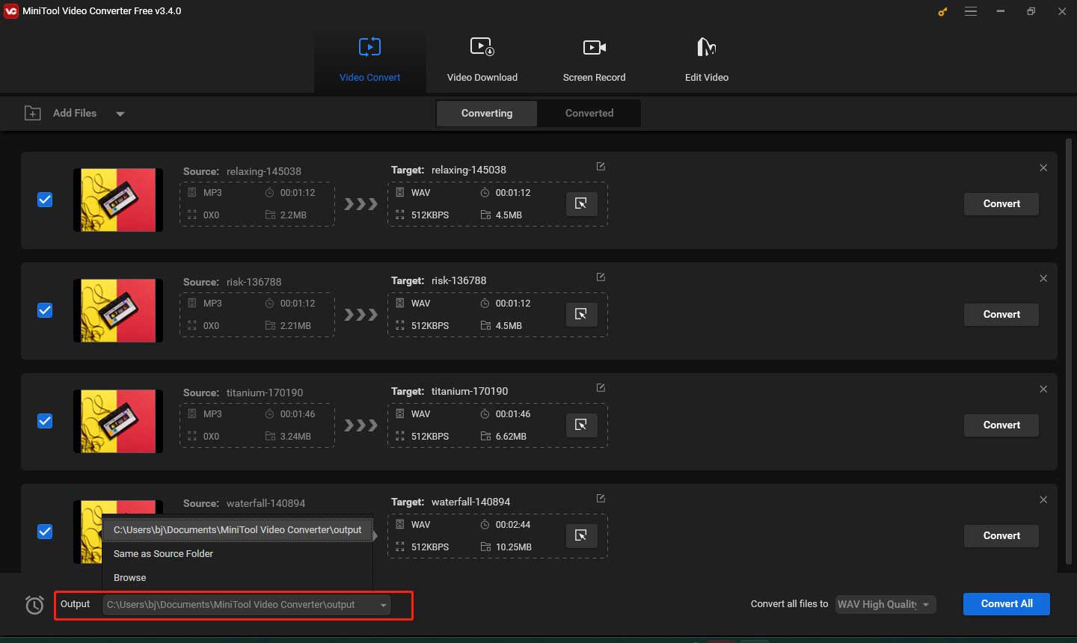Uncheck the relaxing-145038 file checkbox
The image size is (1077, 643).
(x=45, y=200)
